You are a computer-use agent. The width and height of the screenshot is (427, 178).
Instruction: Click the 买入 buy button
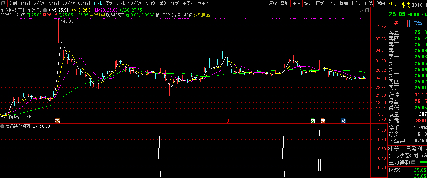coord(399,23)
